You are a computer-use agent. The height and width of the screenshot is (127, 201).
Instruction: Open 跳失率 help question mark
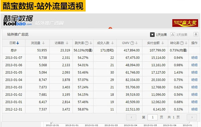87,43
